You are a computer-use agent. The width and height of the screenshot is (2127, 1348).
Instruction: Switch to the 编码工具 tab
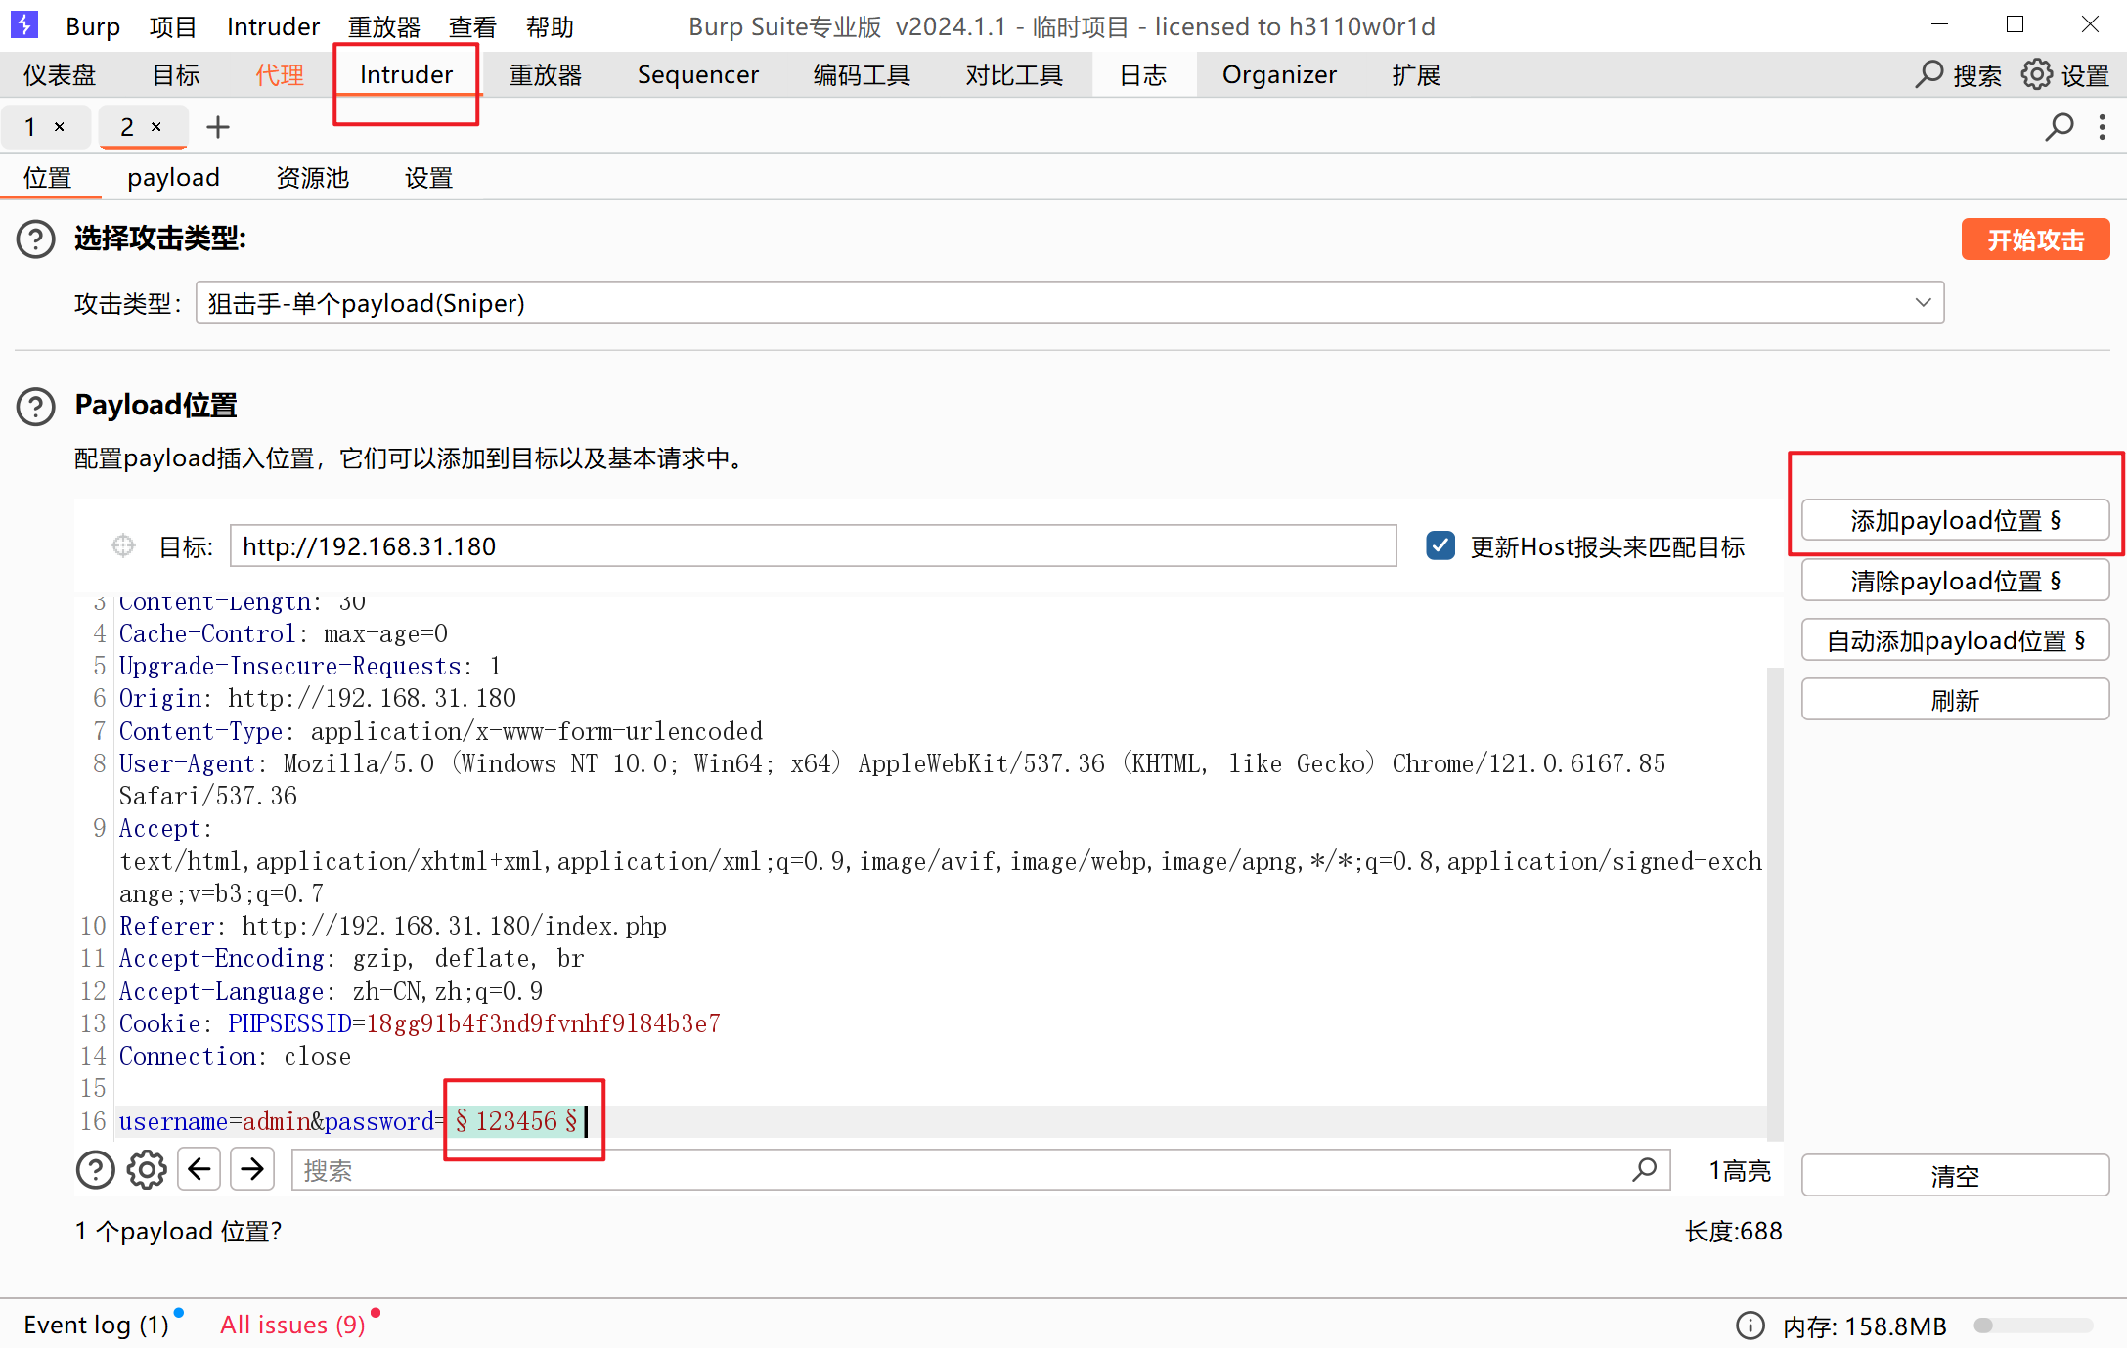point(862,75)
